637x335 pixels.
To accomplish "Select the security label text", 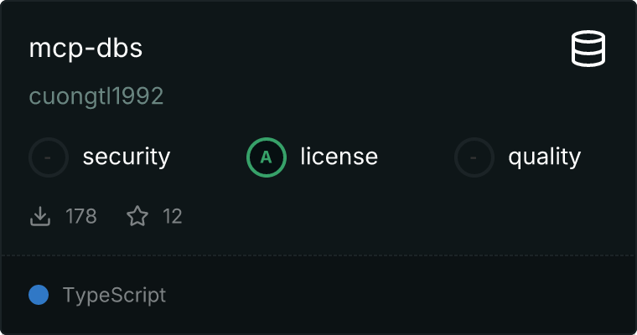I will click(127, 157).
